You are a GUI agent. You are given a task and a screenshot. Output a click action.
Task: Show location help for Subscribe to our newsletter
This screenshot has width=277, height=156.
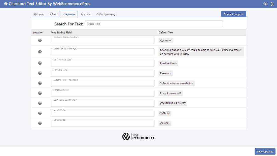click(x=40, y=83)
